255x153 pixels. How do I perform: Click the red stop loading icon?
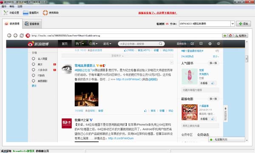pos(28,35)
